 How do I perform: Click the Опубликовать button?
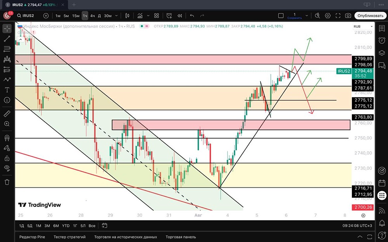[370, 15]
